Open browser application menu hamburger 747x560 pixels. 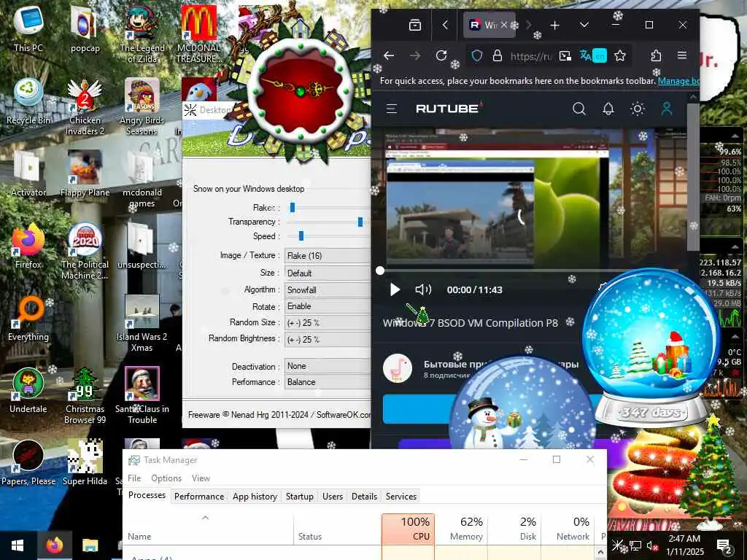point(682,55)
